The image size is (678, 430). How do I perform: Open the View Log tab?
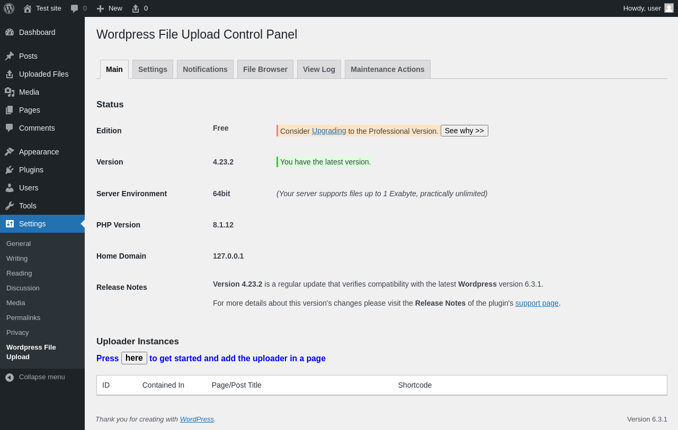319,69
